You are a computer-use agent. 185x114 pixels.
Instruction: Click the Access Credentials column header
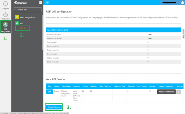166,86
